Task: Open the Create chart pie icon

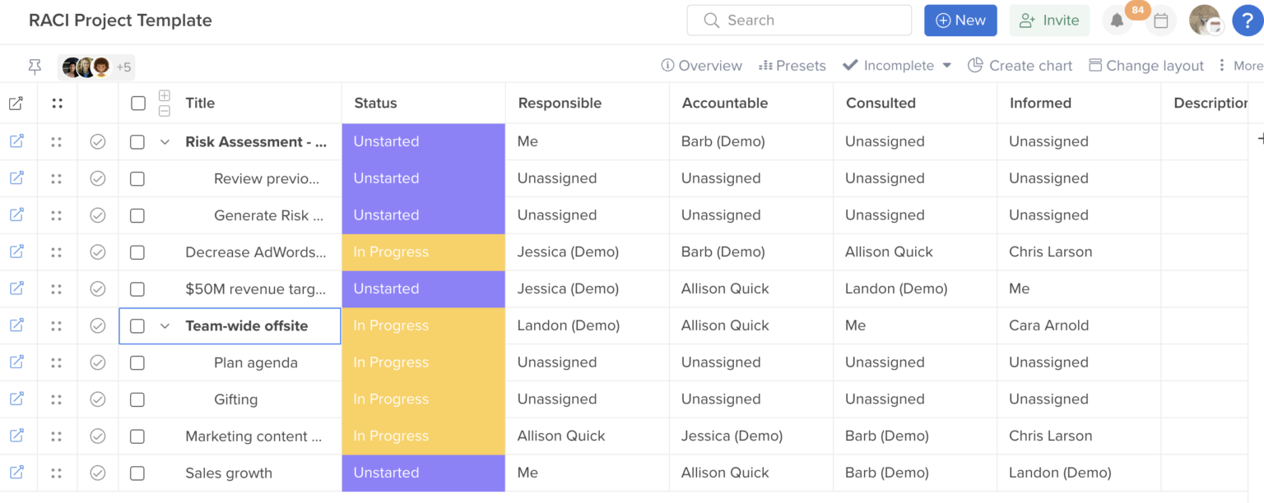Action: pyautogui.click(x=976, y=65)
